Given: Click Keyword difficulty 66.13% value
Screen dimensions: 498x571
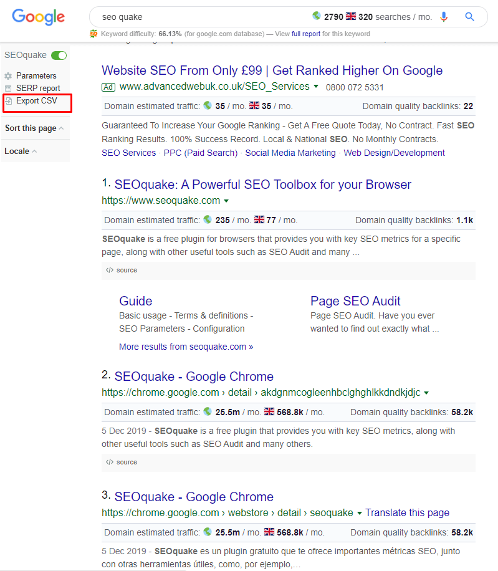Looking at the screenshot, I should tap(170, 34).
